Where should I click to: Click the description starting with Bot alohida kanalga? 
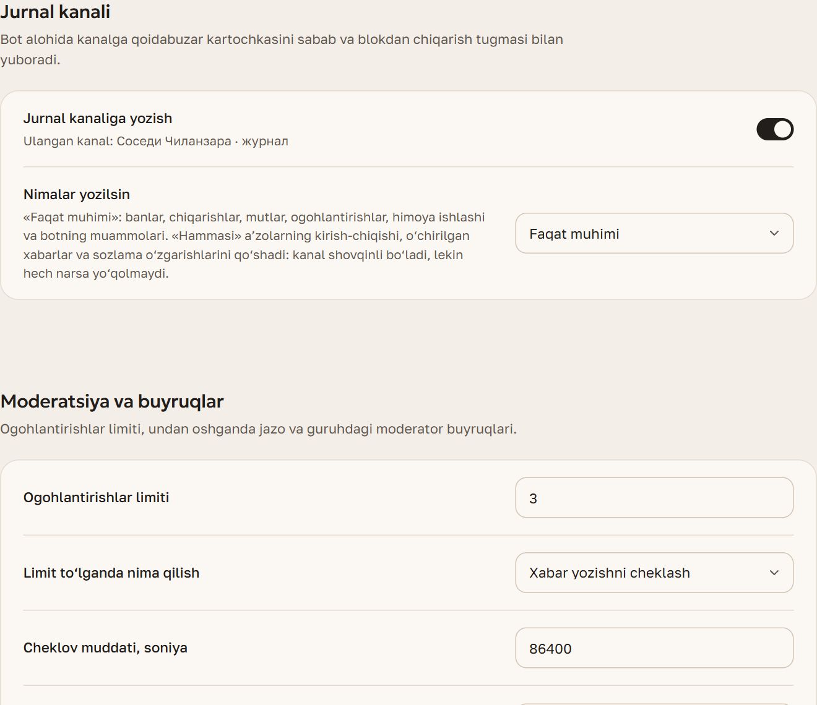tap(282, 49)
